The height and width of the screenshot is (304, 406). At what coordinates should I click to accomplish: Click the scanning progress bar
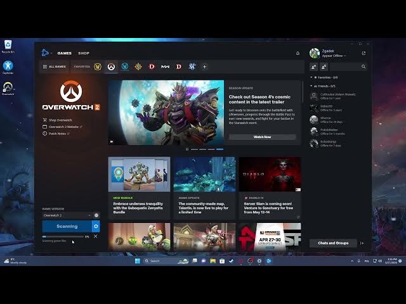pyautogui.click(x=63, y=236)
